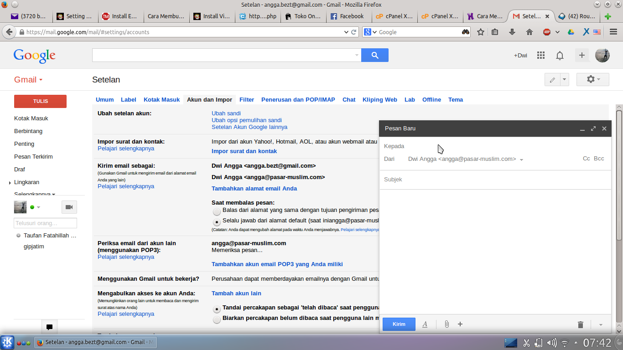Screen dimensions: 623x350
Task: Click the share plus button in Google bar
Action: point(582,55)
